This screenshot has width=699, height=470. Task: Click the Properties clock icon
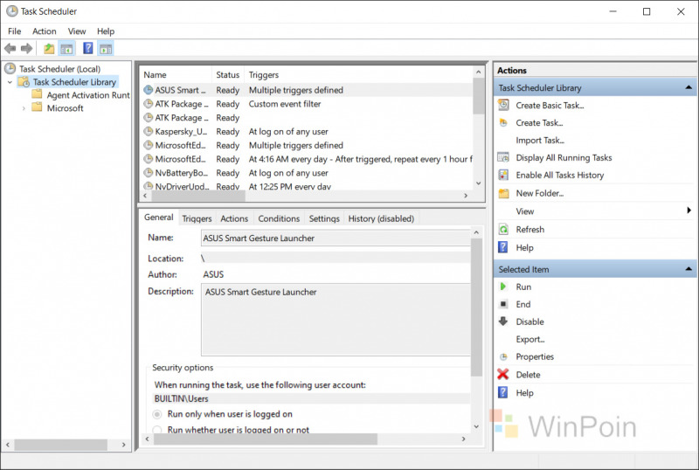click(503, 356)
